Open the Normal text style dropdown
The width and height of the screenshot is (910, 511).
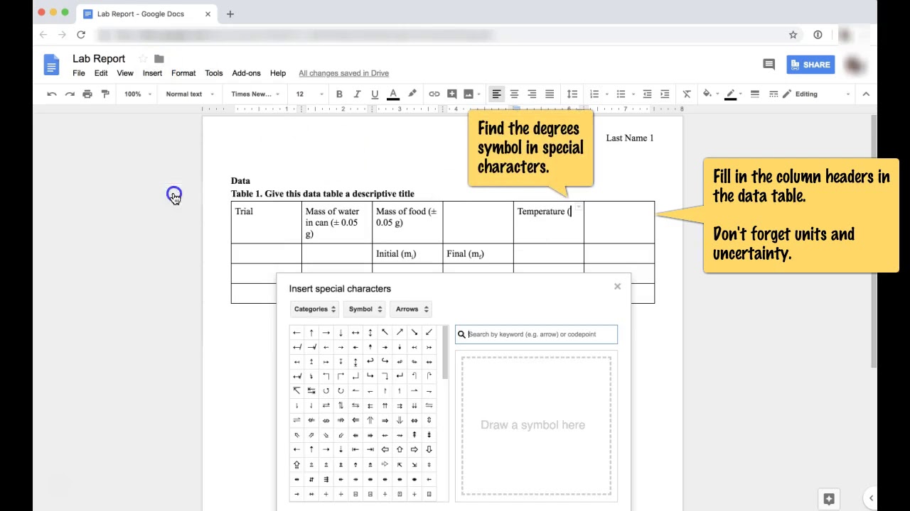point(189,94)
